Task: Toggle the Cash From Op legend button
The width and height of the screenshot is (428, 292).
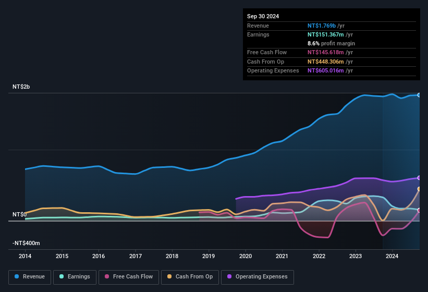Action: point(190,277)
